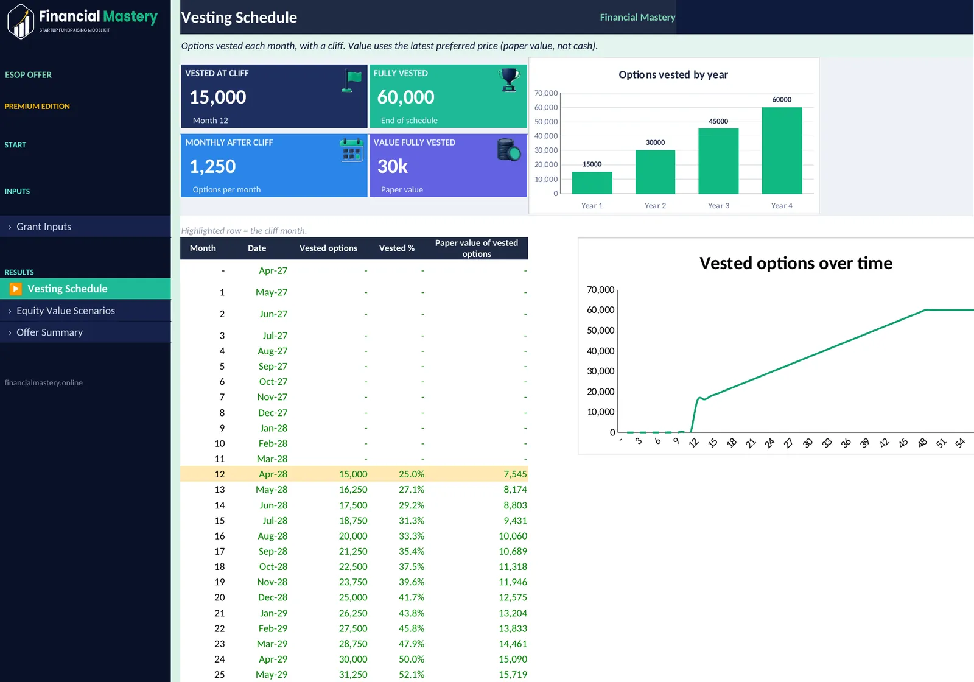Image resolution: width=974 pixels, height=682 pixels.
Task: Click the Options vested by year chart title
Action: click(673, 74)
